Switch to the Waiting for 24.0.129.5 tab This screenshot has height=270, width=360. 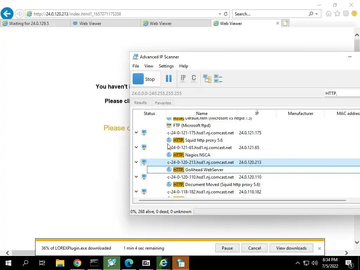click(x=35, y=23)
